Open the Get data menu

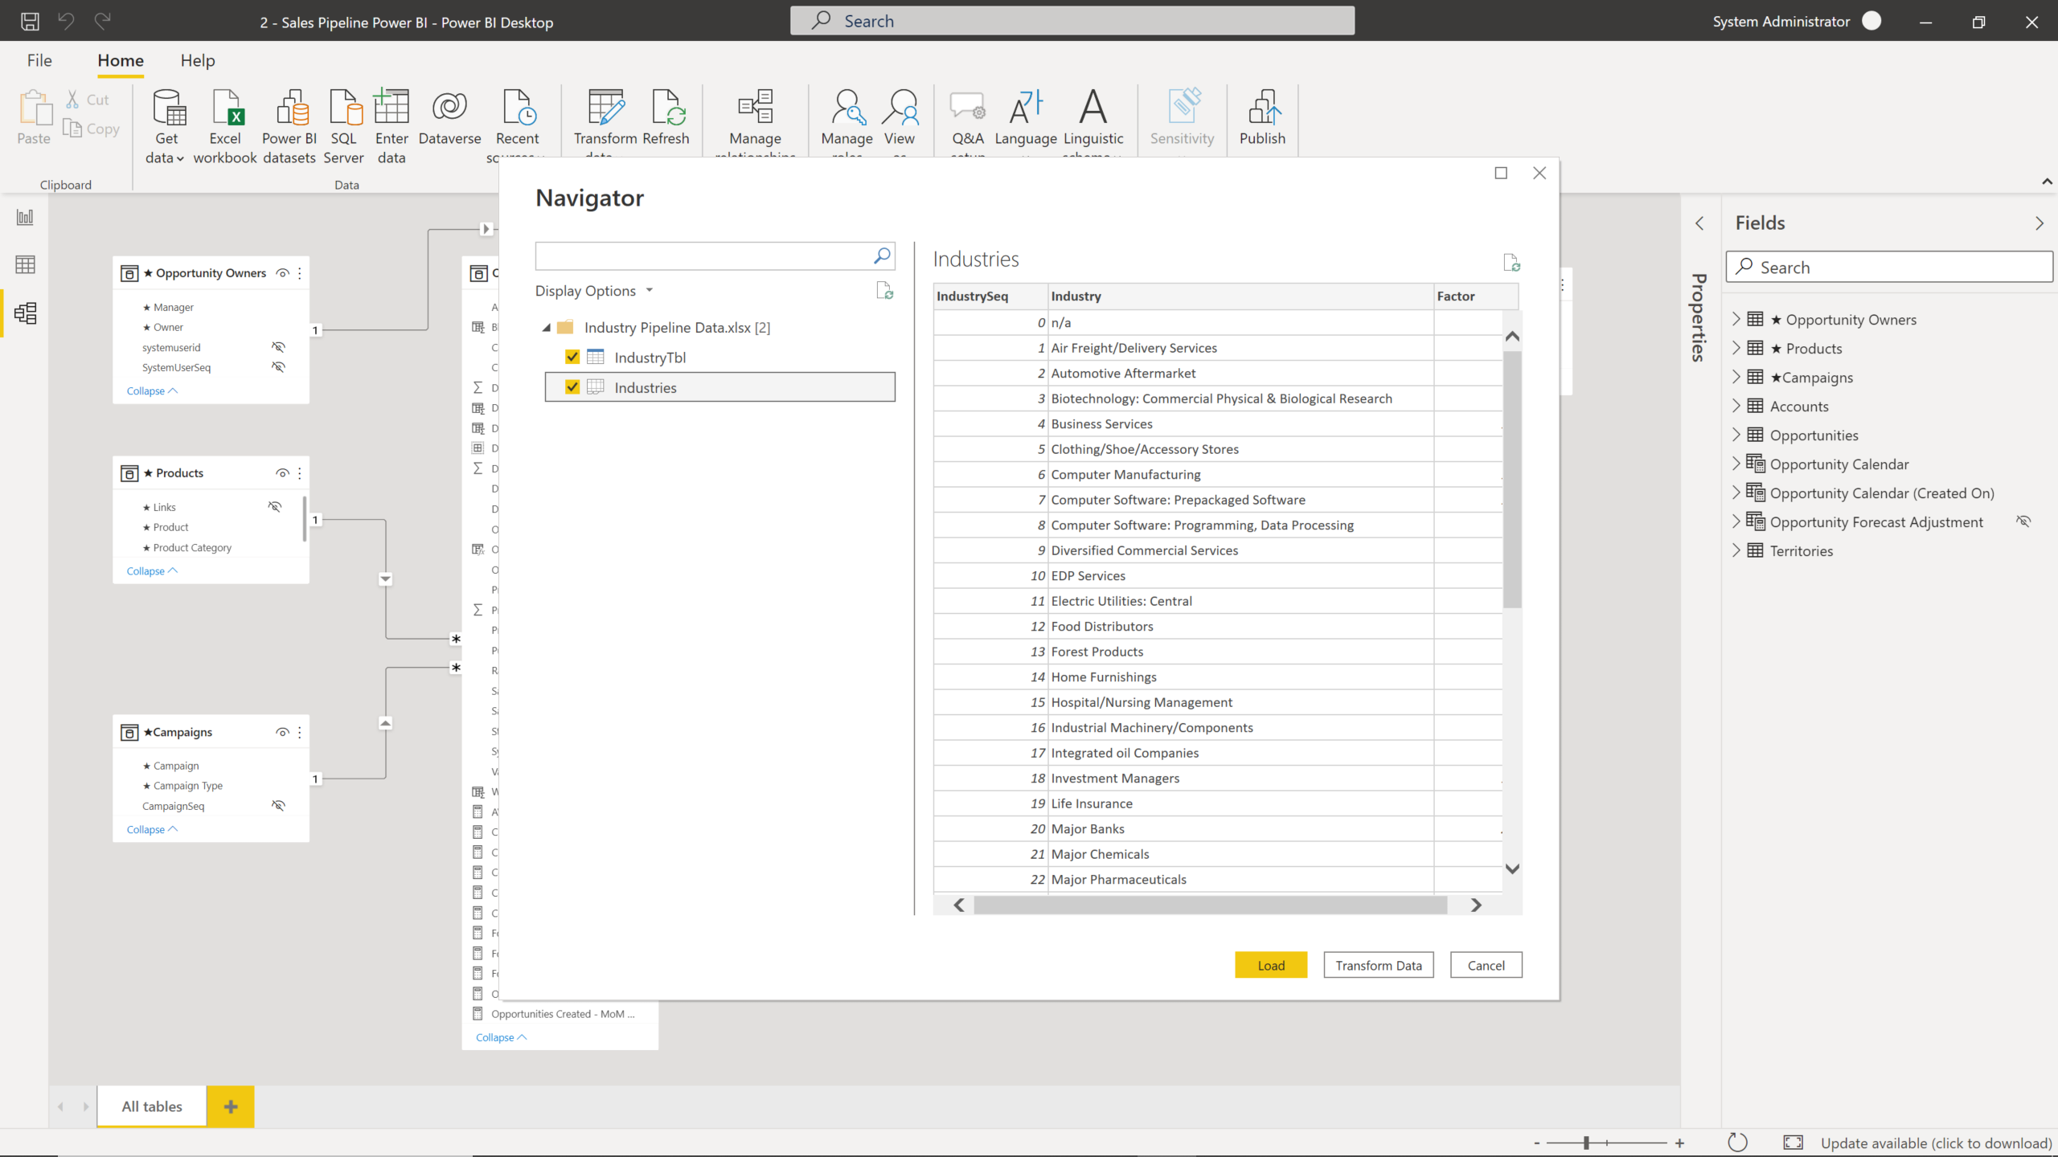point(165,125)
